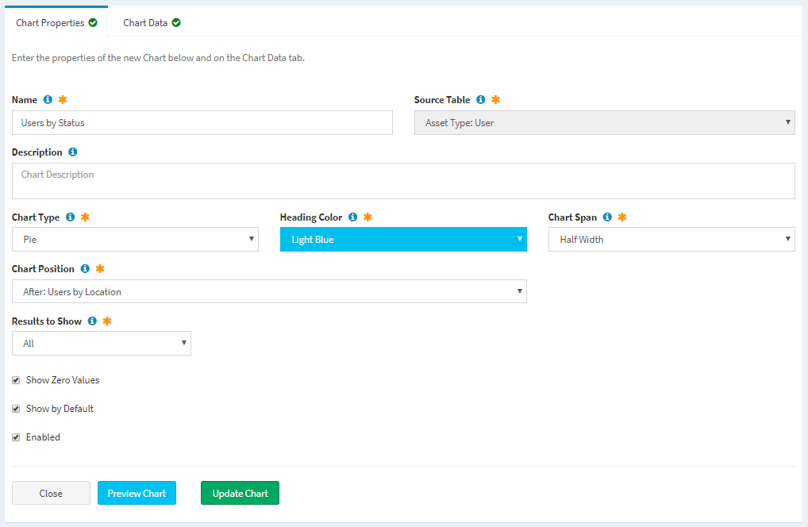The height and width of the screenshot is (527, 808).
Task: Open the Chart Type dropdown showing Pie
Action: pos(135,240)
